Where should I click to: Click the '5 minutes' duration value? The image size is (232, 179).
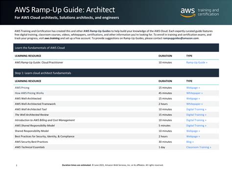pos(164,126)
